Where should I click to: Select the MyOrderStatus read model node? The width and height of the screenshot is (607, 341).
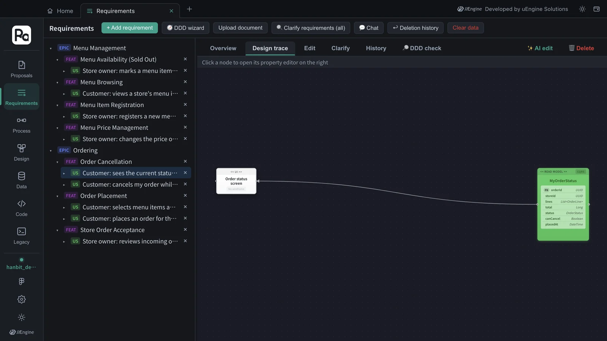tap(563, 204)
